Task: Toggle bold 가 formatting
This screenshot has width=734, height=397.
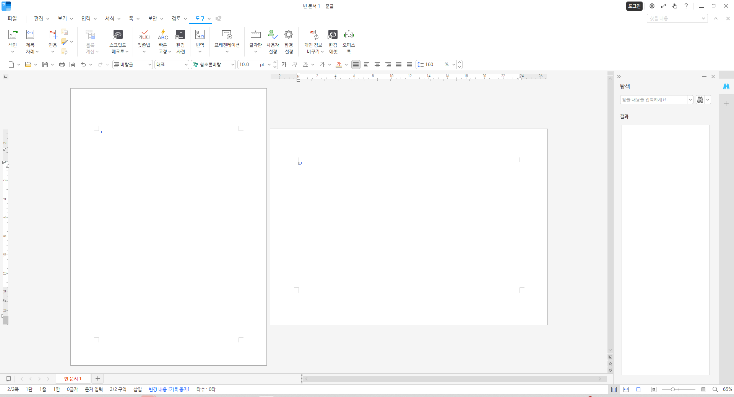Action: (284, 65)
